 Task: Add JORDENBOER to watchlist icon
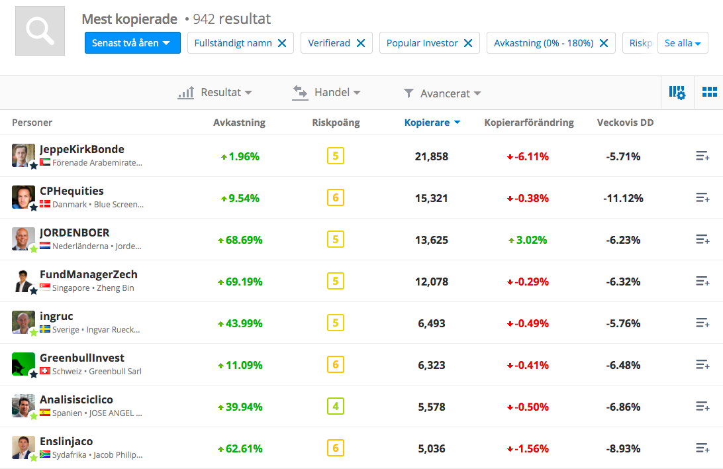tap(702, 240)
